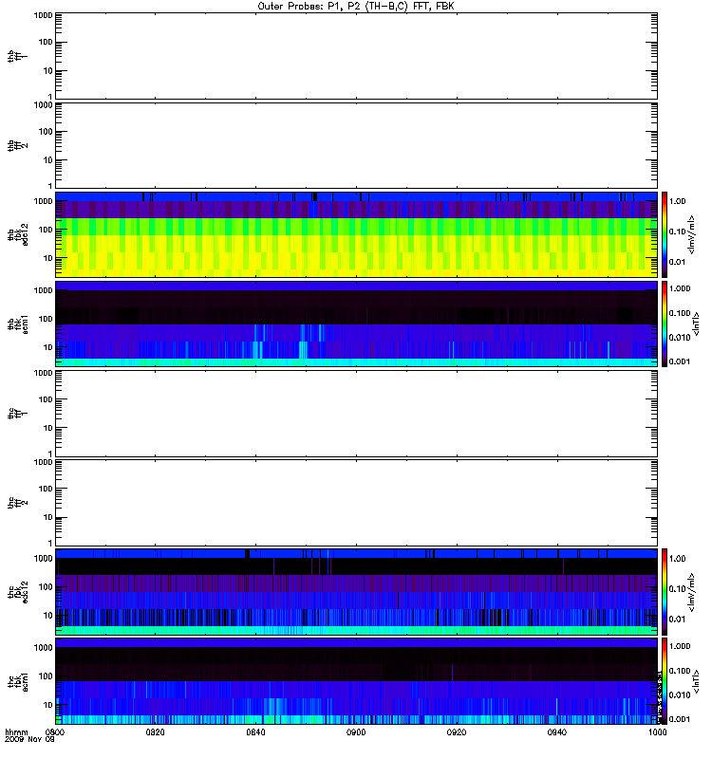Click the "1.000" value on thb scm1 color bar
The width and height of the screenshot is (712, 759).
680,288
